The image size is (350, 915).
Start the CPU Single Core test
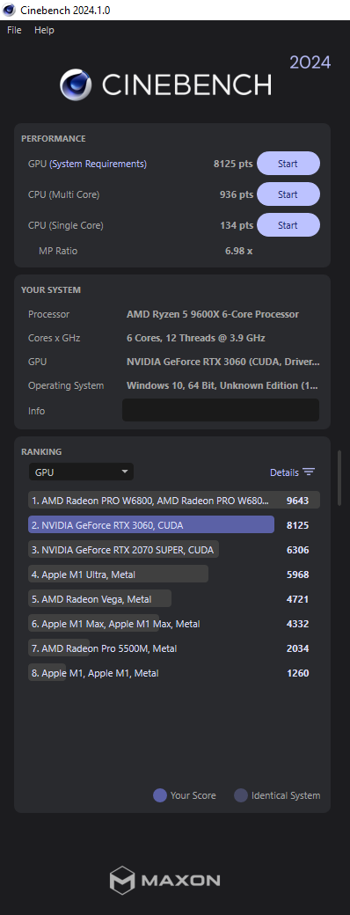[x=288, y=225]
